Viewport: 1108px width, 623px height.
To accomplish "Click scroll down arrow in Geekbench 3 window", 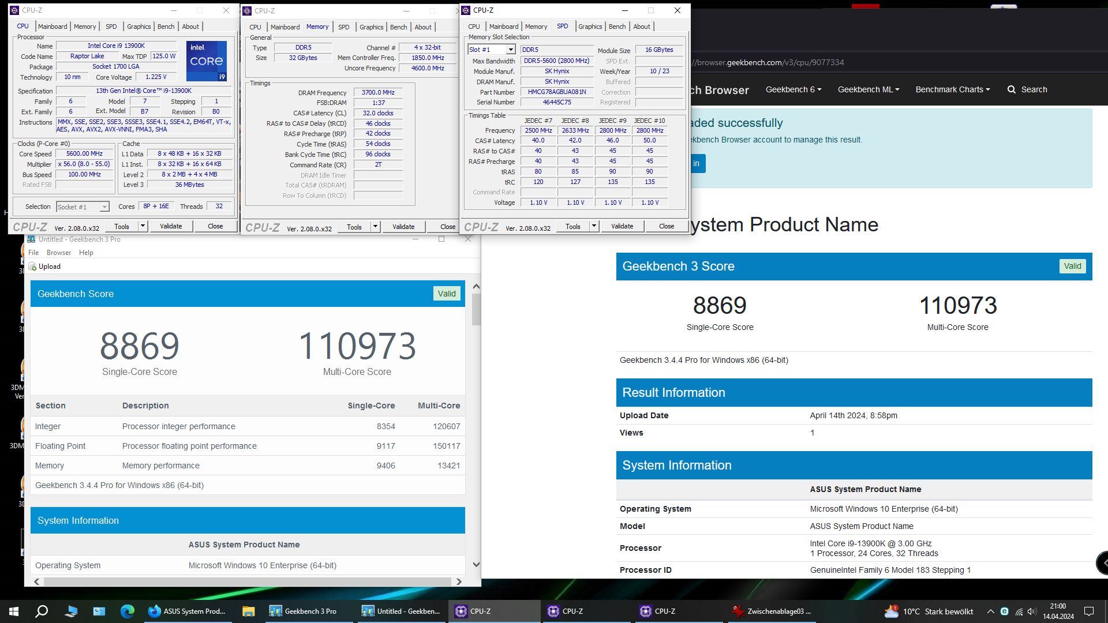I will [x=476, y=565].
